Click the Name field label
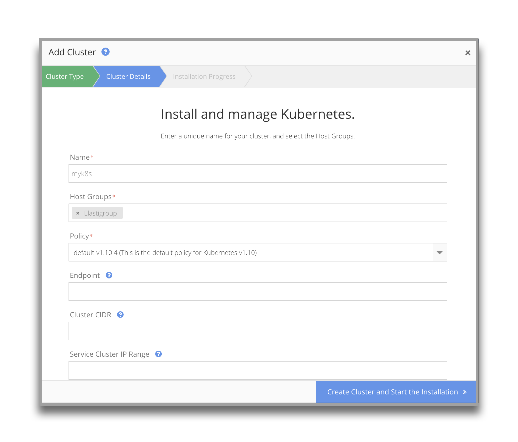Screen dimensions: 518x442 (x=80, y=157)
